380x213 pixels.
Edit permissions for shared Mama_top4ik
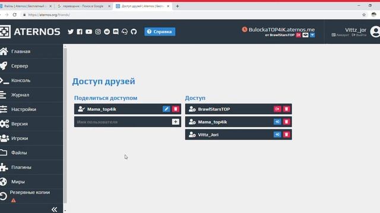[166, 109]
